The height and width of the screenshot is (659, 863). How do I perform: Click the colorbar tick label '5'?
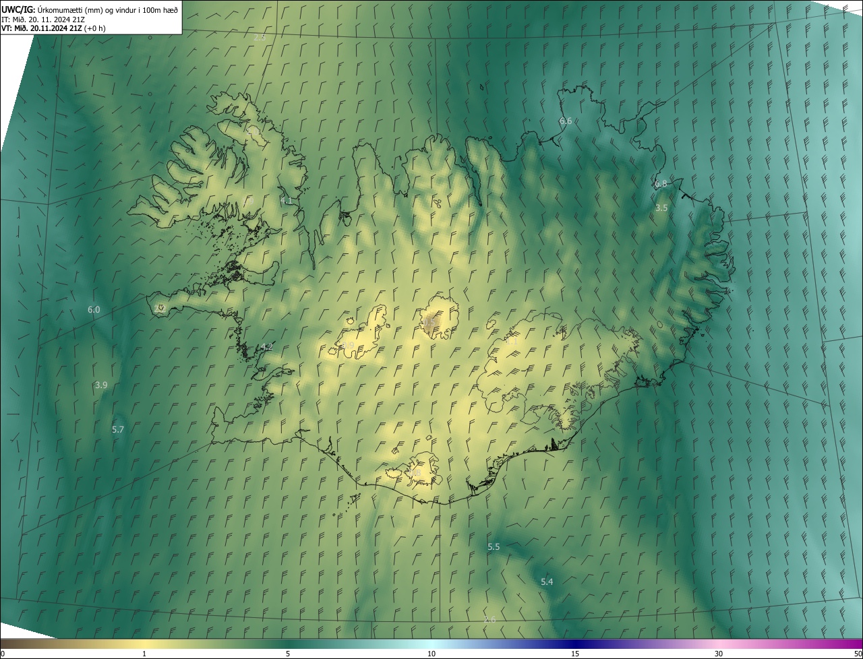[x=288, y=654]
